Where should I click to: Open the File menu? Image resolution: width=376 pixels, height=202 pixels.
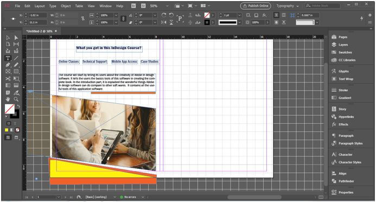[x=17, y=6]
